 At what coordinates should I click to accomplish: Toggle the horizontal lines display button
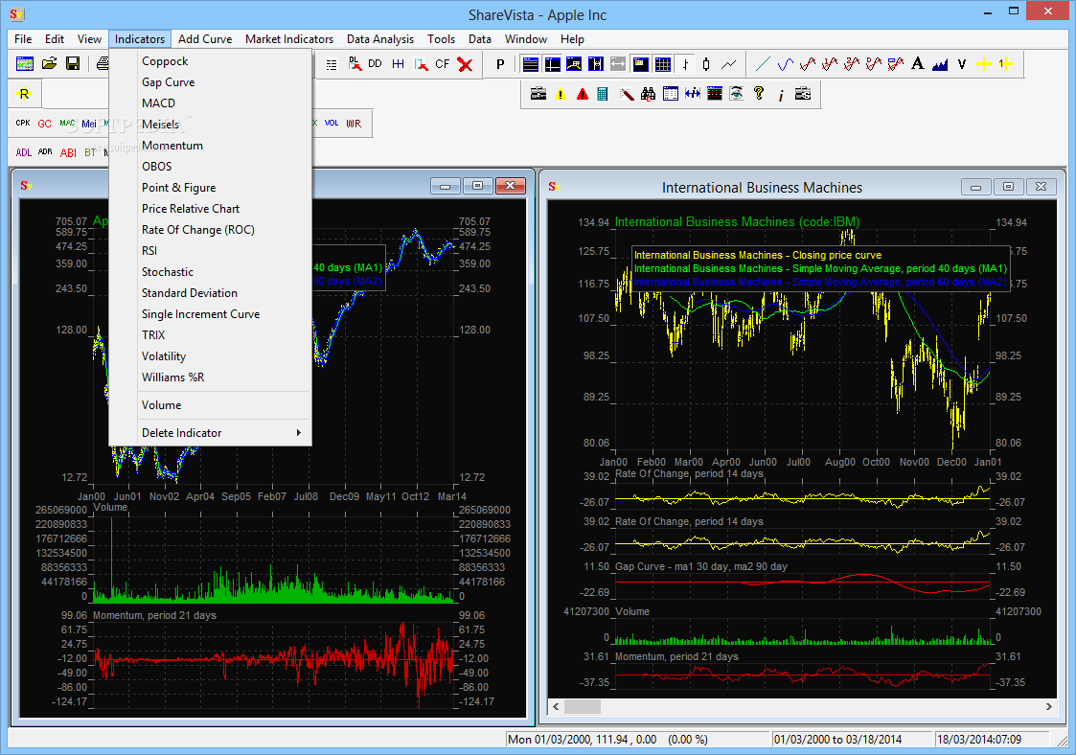pos(531,64)
